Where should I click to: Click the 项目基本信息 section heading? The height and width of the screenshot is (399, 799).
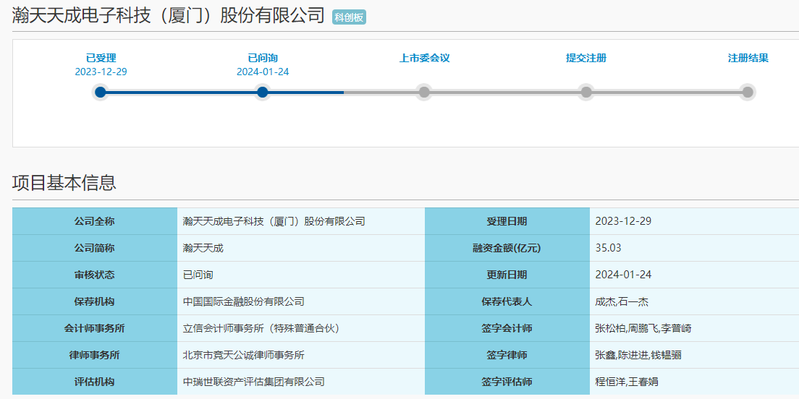click(64, 182)
